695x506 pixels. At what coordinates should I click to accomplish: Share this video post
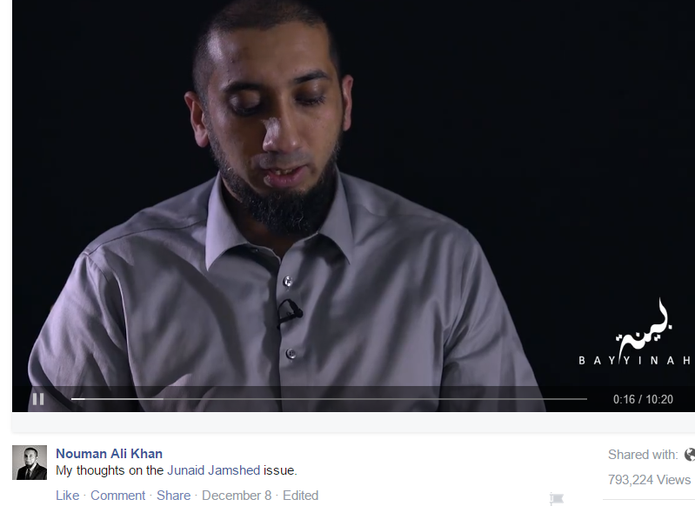coord(173,495)
